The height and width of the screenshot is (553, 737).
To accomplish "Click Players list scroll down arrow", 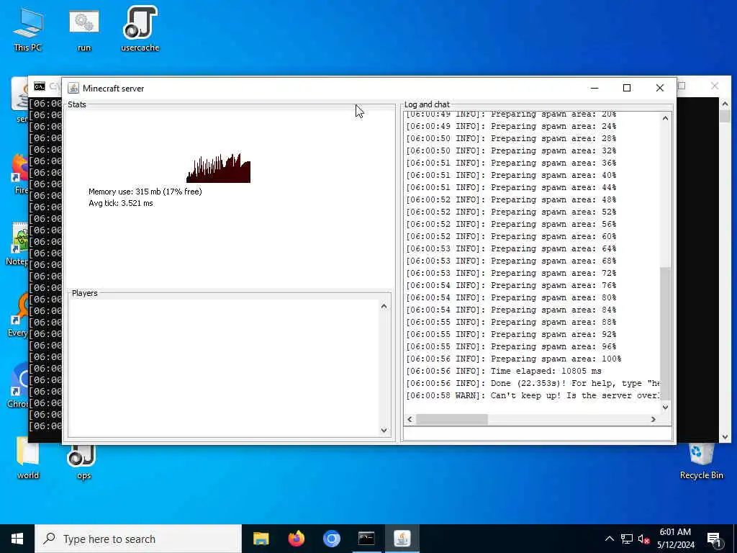I will coord(384,431).
